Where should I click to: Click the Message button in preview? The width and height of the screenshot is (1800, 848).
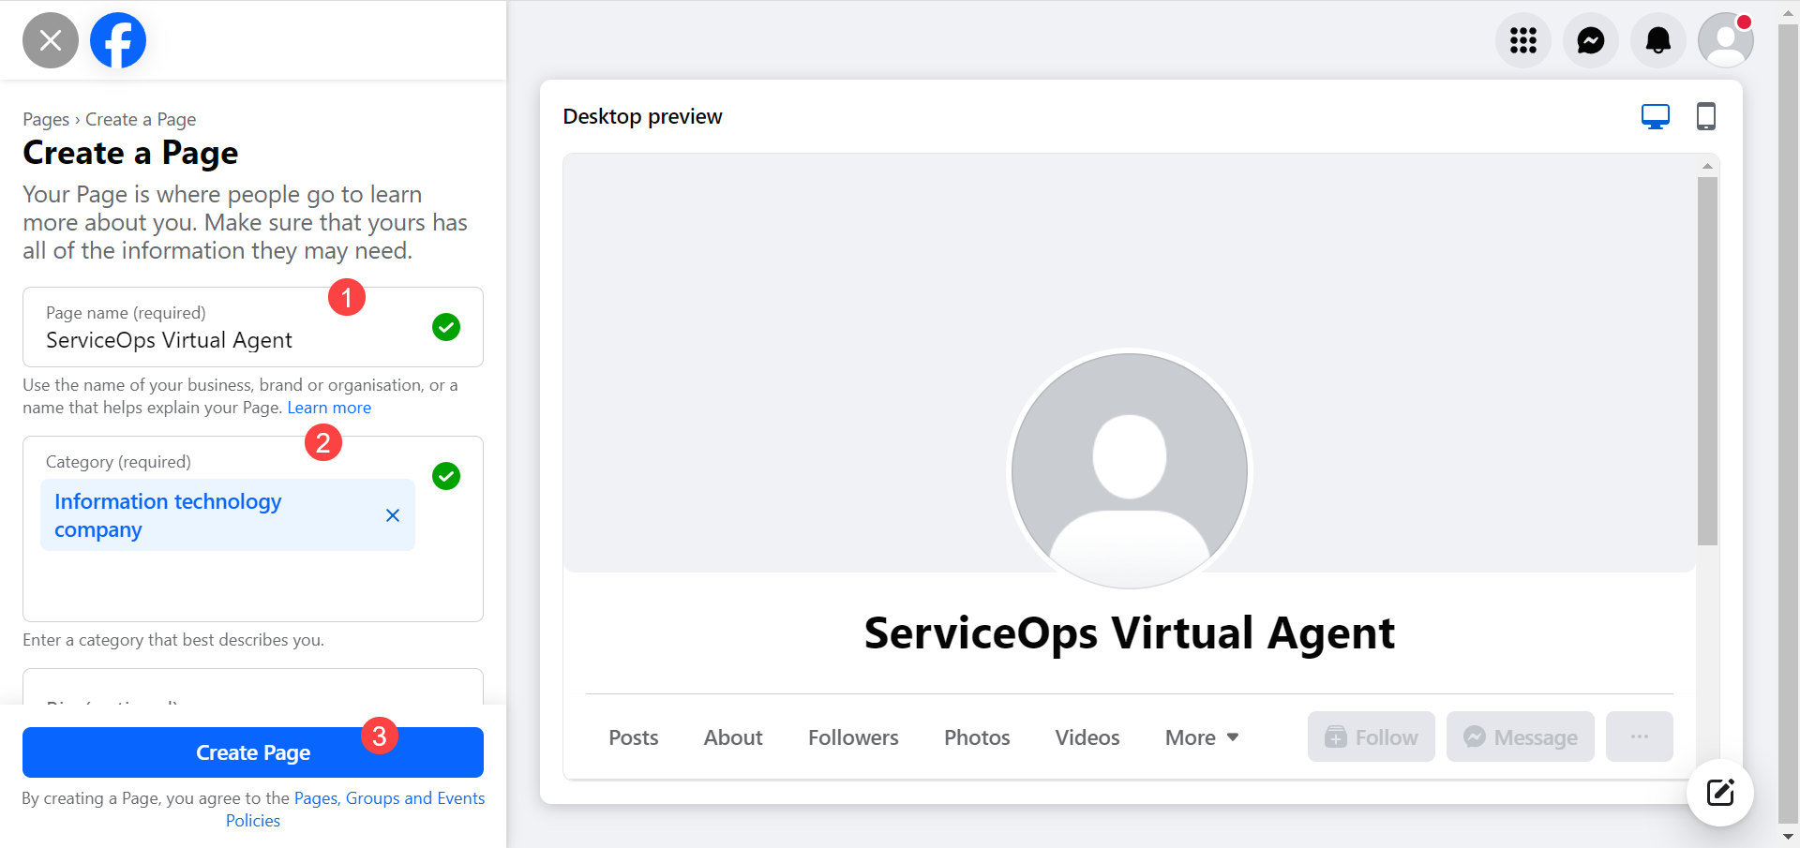tap(1519, 736)
